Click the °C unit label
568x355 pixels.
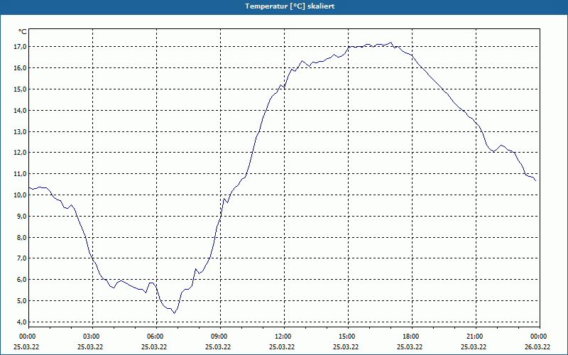[22, 32]
